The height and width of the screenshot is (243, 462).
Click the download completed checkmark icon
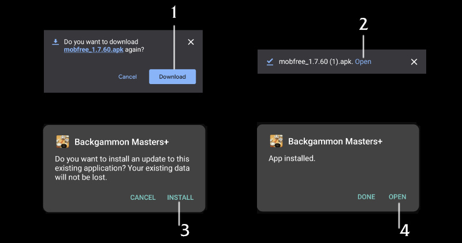coord(270,62)
